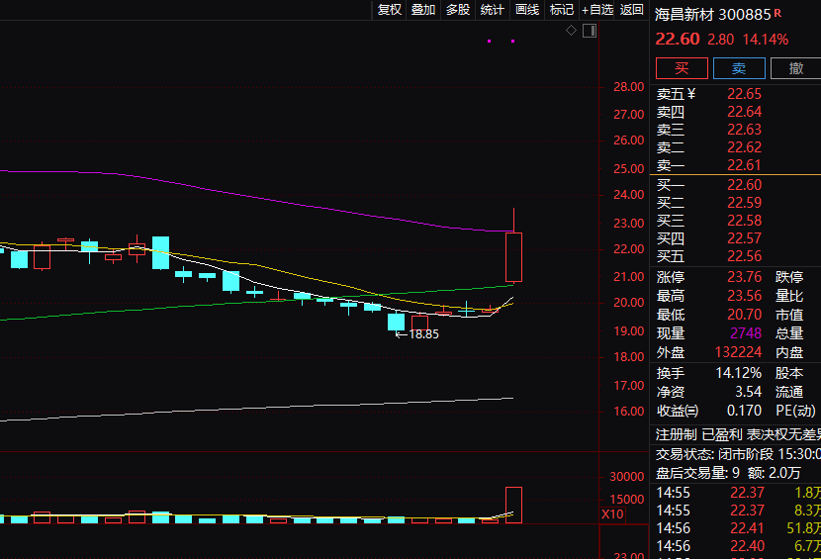Add stock to watchlist with +自选
821x559 pixels.
(597, 10)
